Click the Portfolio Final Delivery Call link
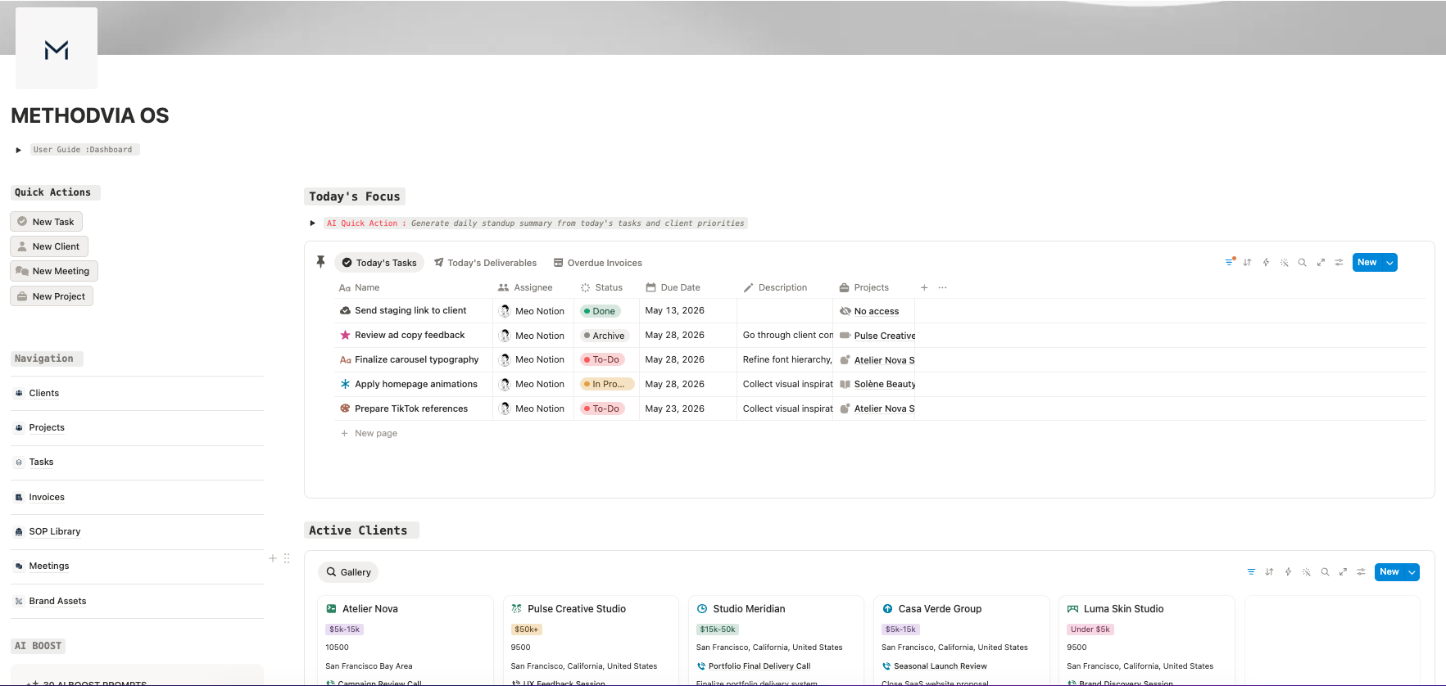 pyautogui.click(x=759, y=666)
